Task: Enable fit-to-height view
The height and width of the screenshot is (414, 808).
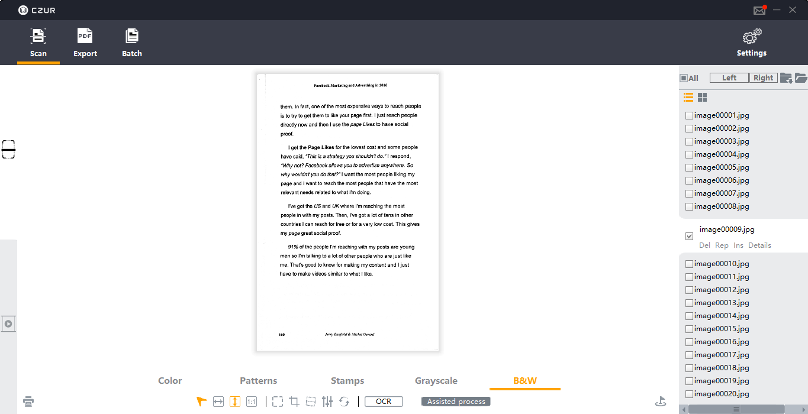Action: (x=234, y=401)
